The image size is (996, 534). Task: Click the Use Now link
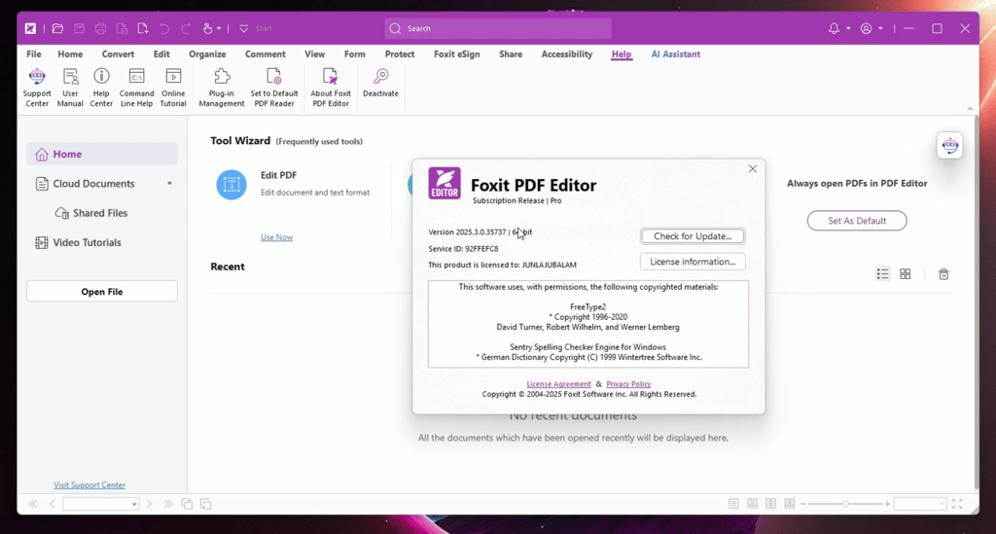pyautogui.click(x=276, y=237)
